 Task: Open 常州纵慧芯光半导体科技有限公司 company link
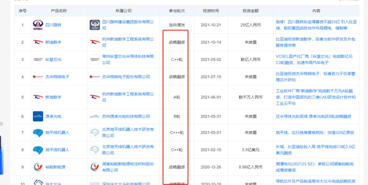pyautogui.click(x=128, y=60)
